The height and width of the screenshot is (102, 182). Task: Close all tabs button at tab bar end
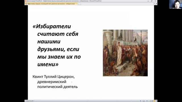[x=156, y=4]
